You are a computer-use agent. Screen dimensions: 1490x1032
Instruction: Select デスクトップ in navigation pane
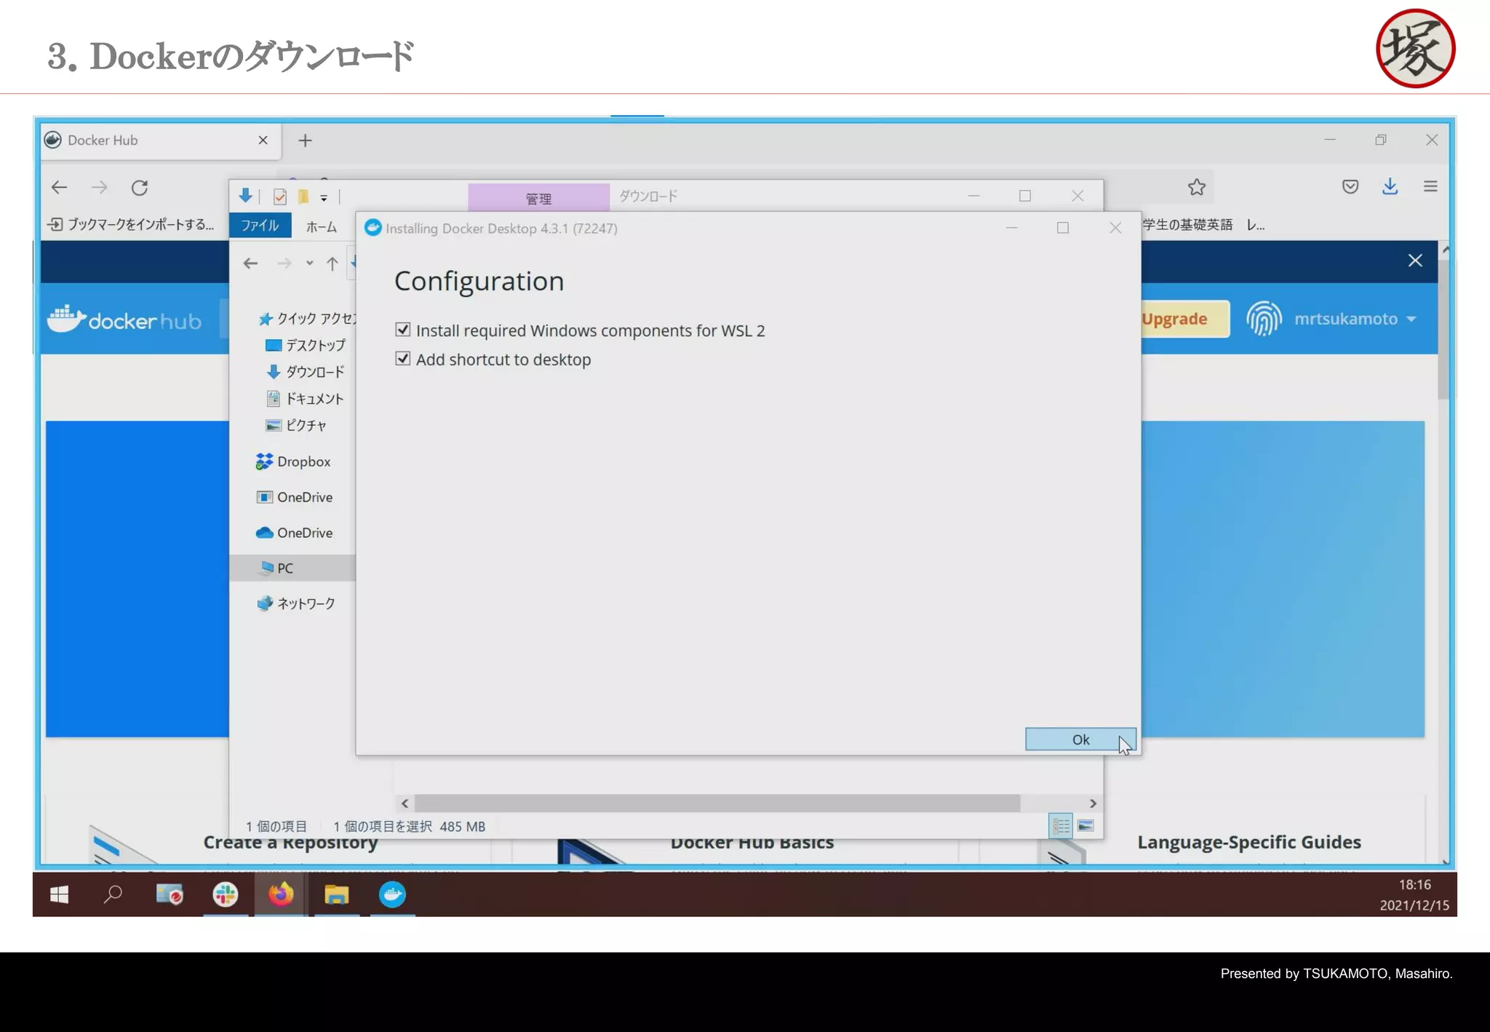306,345
